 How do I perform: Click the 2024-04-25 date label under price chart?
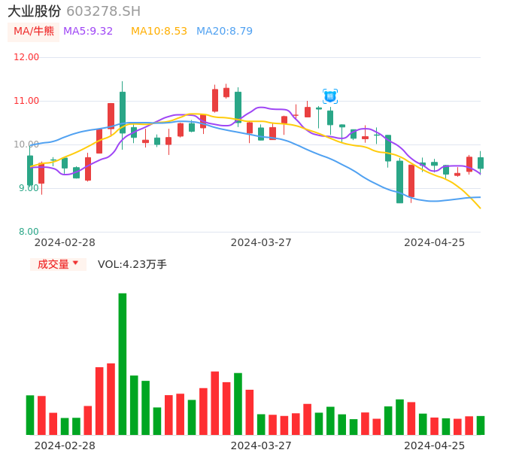tap(435, 242)
